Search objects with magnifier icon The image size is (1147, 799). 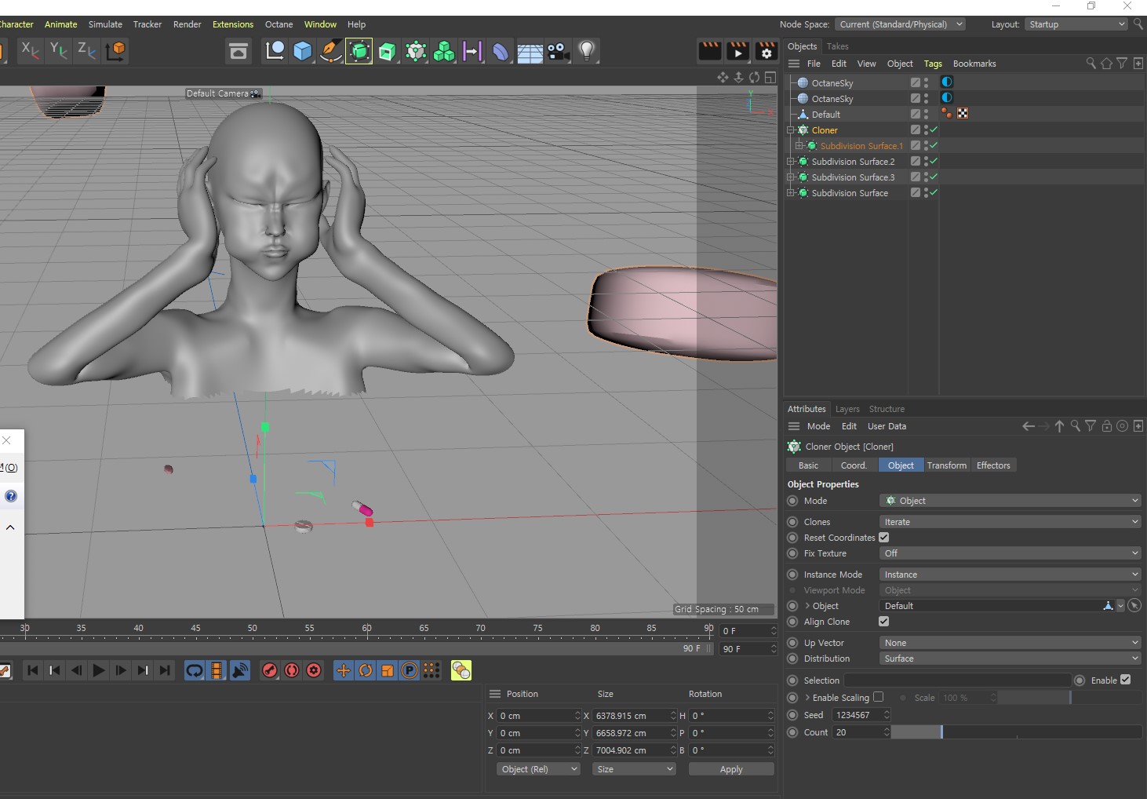click(x=1091, y=64)
